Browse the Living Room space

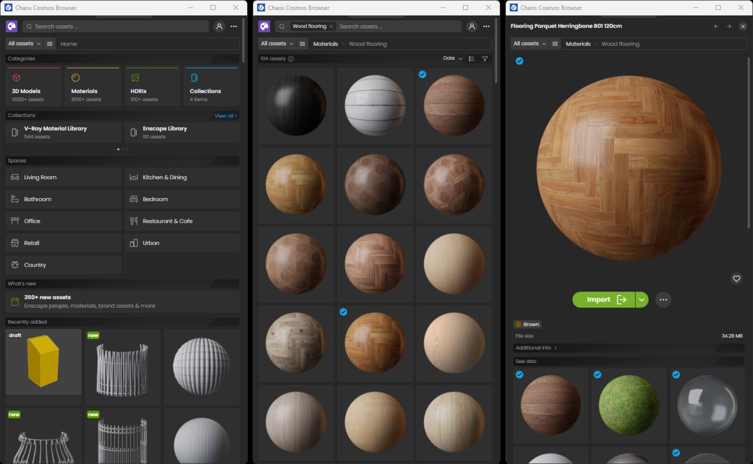[x=63, y=177]
